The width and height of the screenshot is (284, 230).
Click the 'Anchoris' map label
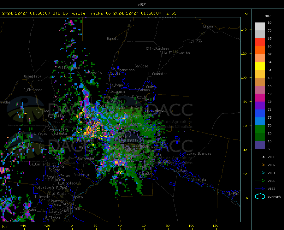pos(81,175)
